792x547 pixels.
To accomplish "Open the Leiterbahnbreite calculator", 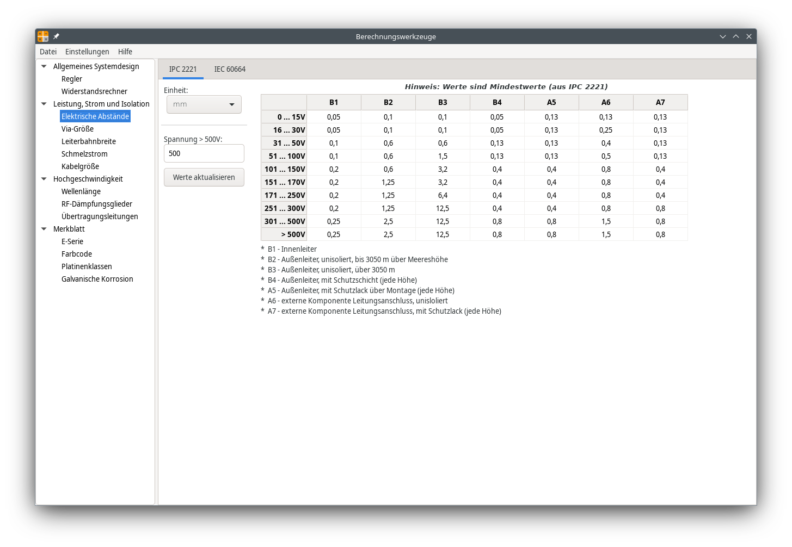I will pyautogui.click(x=89, y=141).
